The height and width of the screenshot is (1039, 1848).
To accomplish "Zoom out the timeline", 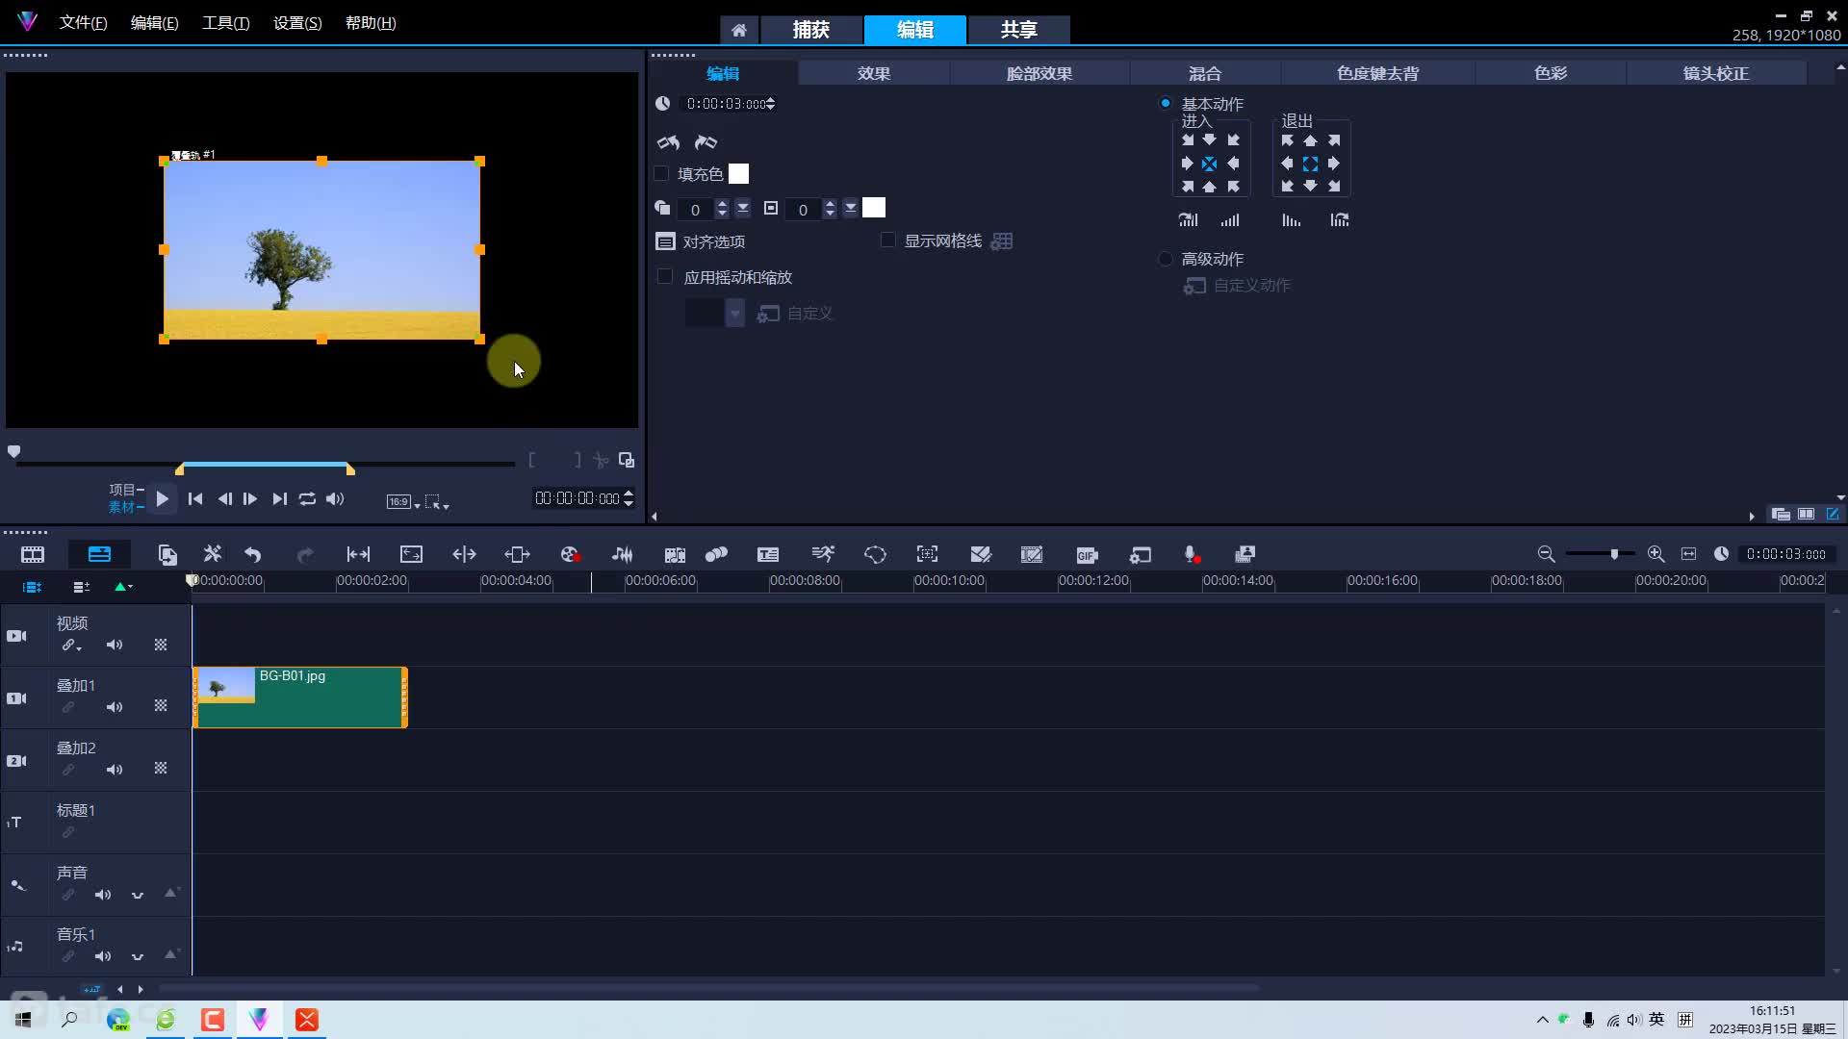I will pos(1546,554).
